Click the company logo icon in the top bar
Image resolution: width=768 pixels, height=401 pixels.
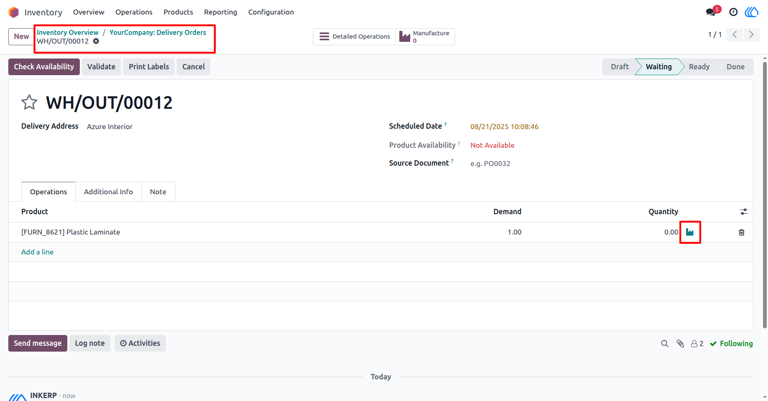coord(751,12)
